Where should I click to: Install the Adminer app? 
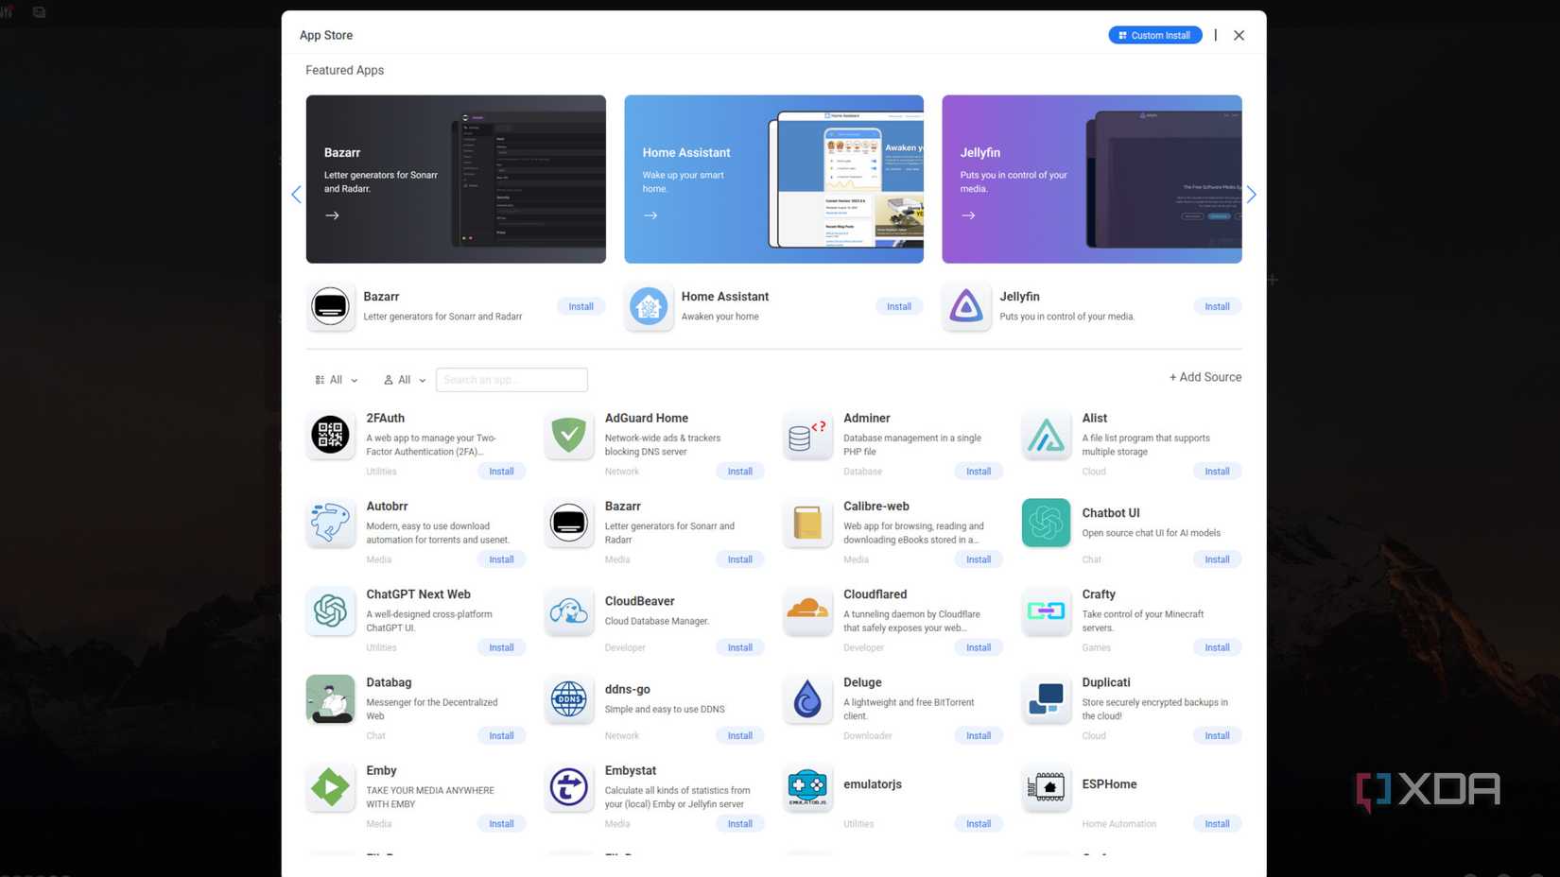tap(979, 472)
